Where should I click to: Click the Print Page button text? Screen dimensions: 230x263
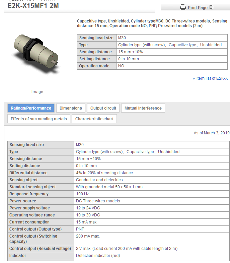(x=198, y=8)
